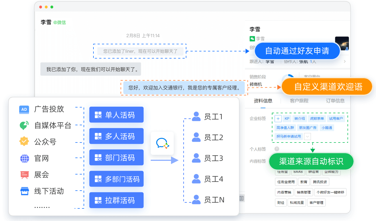The width and height of the screenshot is (376, 221).
Task: Choose the 销售管理 content tag
Action: [304, 192]
